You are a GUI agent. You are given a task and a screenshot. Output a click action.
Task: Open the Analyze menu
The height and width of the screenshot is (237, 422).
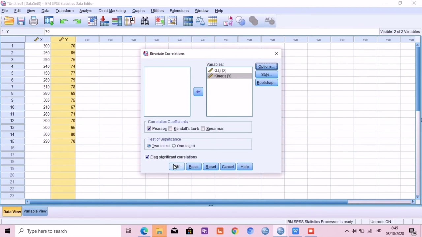point(86,11)
